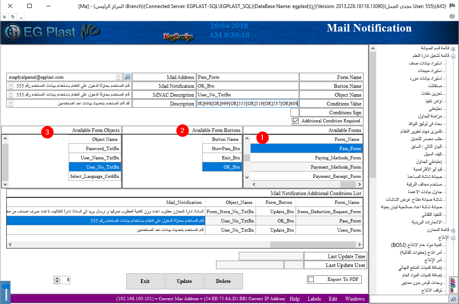This screenshot has width=459, height=304.
Task: Expand the قائمة قسم الصيانة tree node
Action: 453,49
